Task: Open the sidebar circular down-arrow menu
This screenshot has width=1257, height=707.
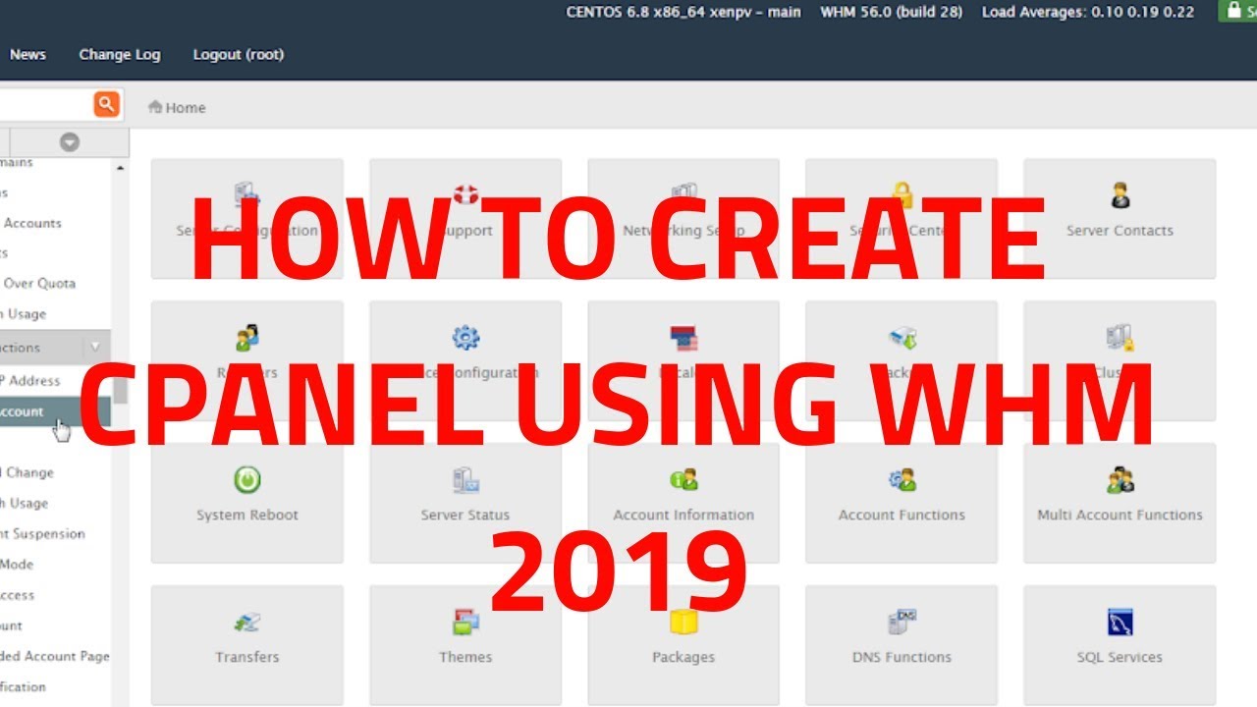Action: click(69, 142)
